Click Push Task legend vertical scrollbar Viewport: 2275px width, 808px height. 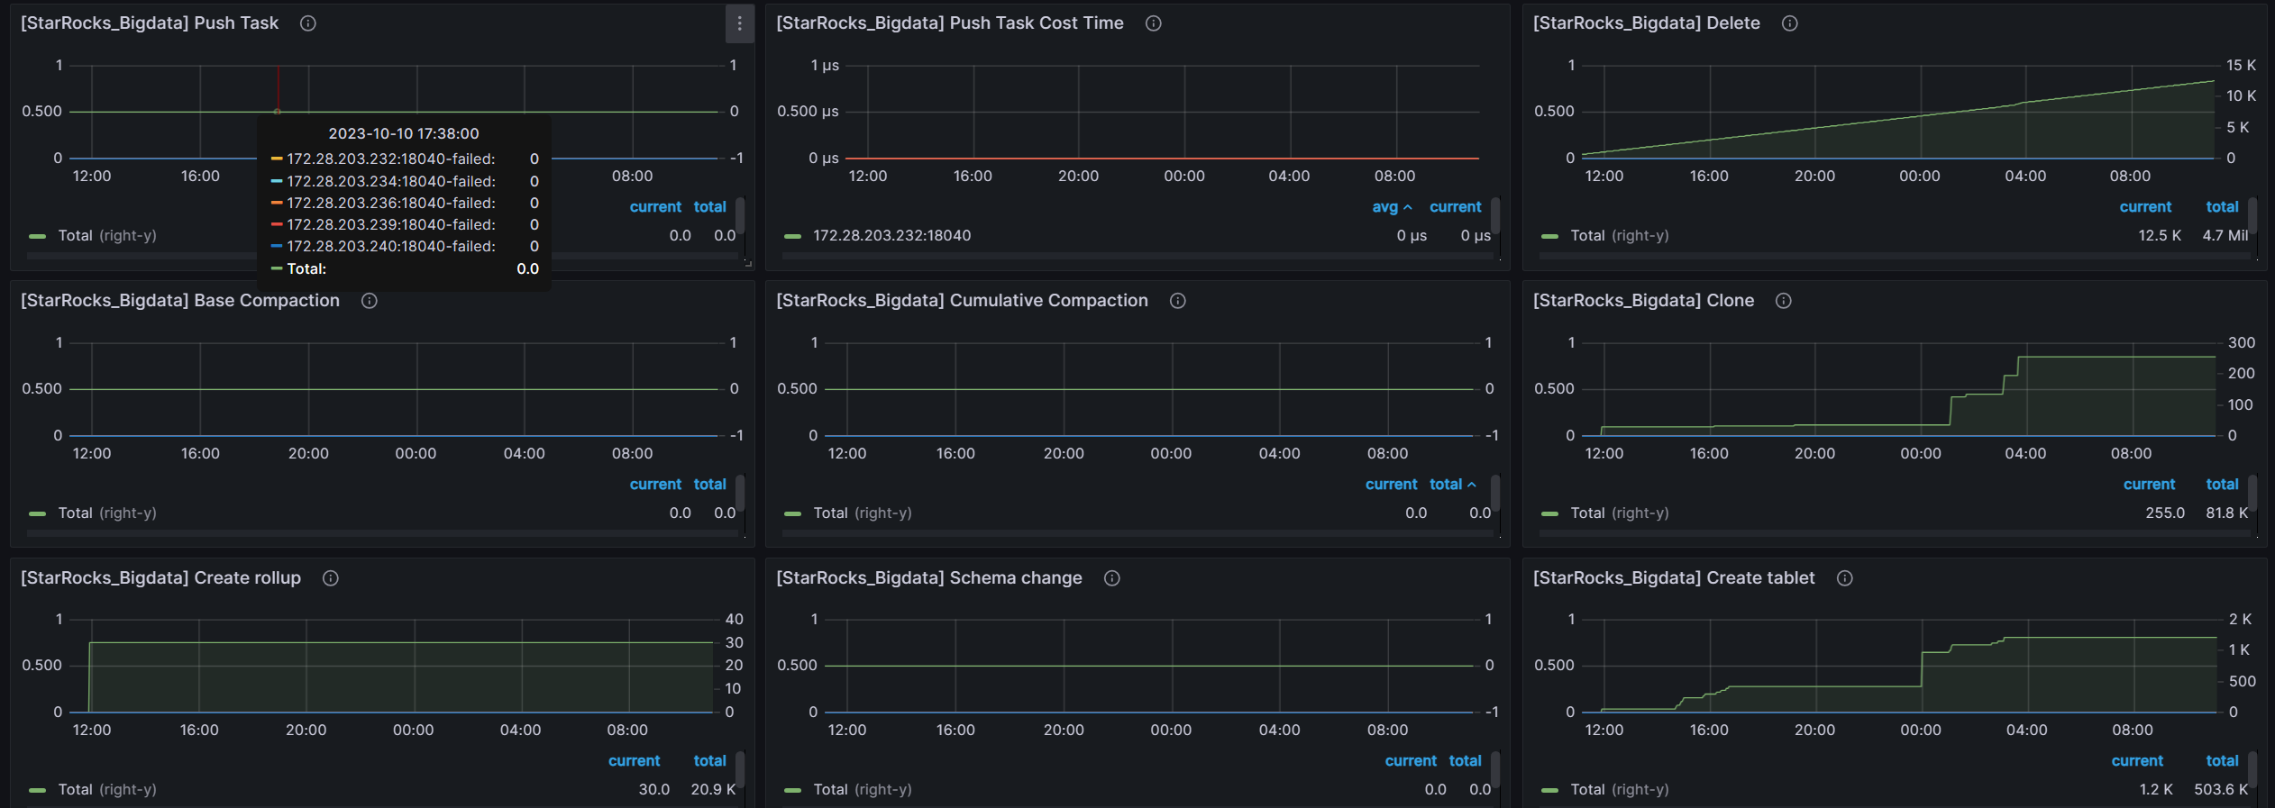pos(740,215)
